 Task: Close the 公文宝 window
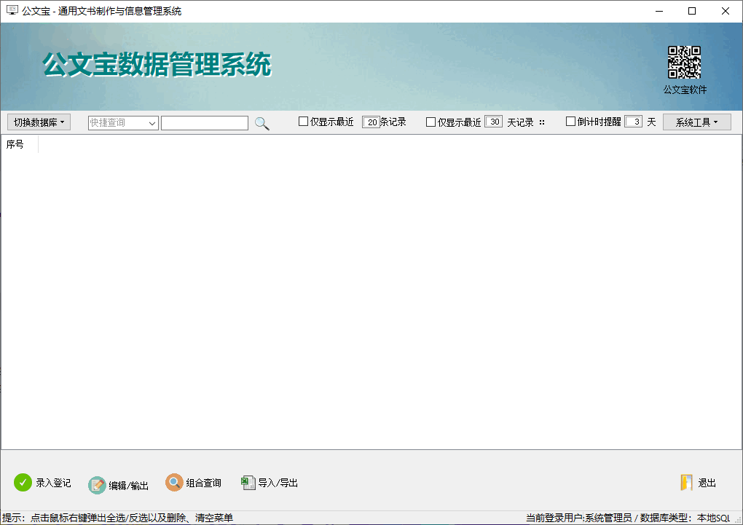(x=725, y=11)
